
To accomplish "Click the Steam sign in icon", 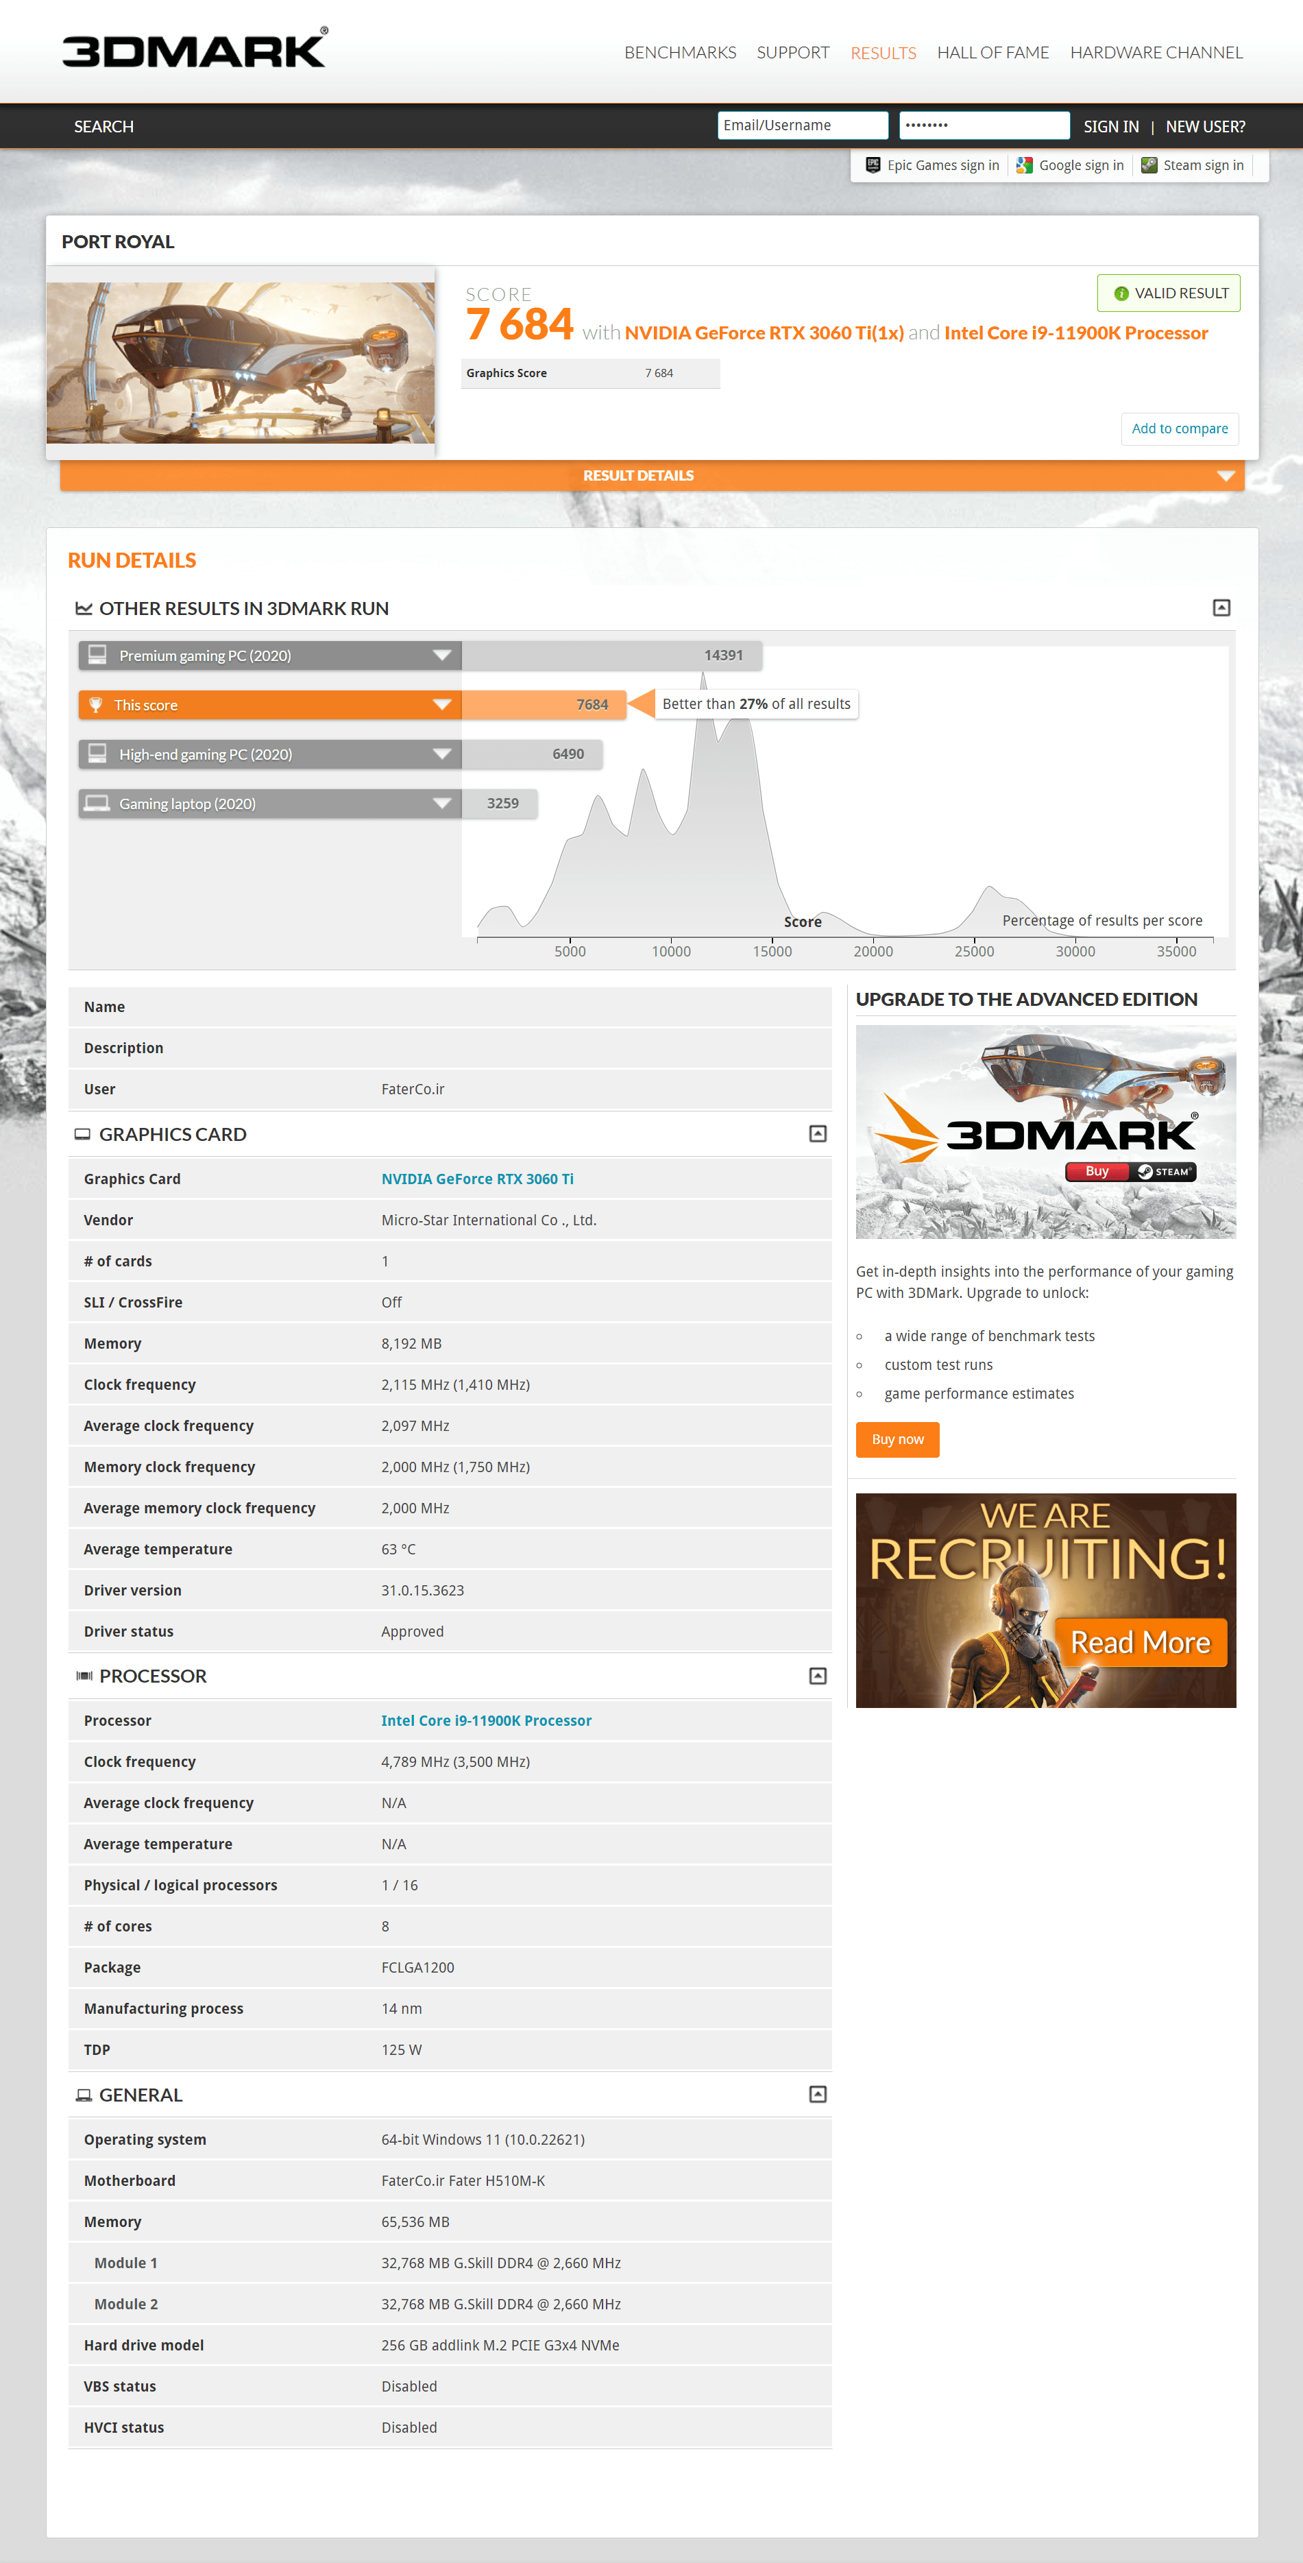I will pos(1149,165).
